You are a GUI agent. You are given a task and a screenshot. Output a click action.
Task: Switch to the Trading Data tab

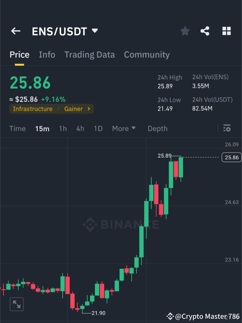(89, 55)
